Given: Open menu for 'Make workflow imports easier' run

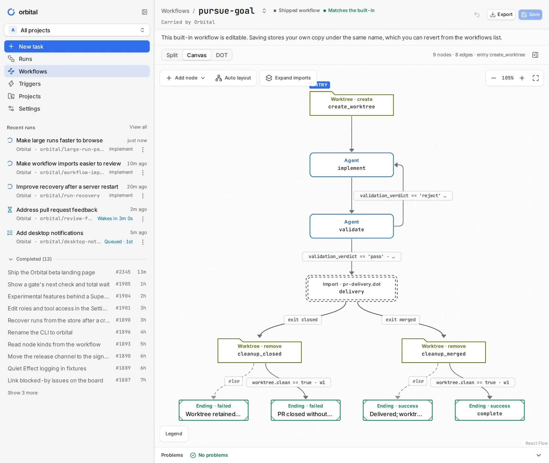Looking at the screenshot, I should pos(143,173).
